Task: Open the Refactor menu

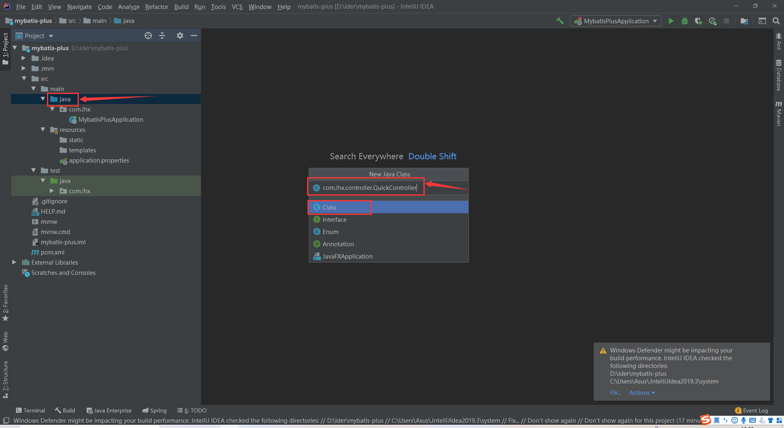Action: click(156, 7)
